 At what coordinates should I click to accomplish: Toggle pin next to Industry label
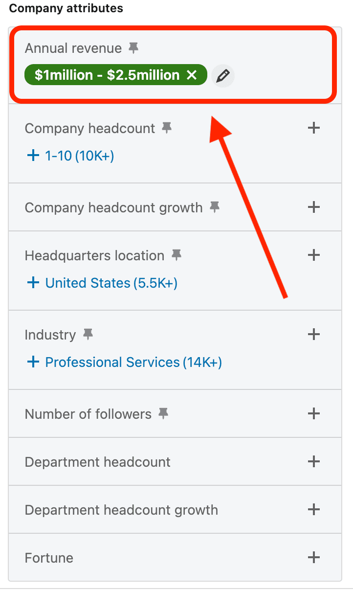coord(88,335)
